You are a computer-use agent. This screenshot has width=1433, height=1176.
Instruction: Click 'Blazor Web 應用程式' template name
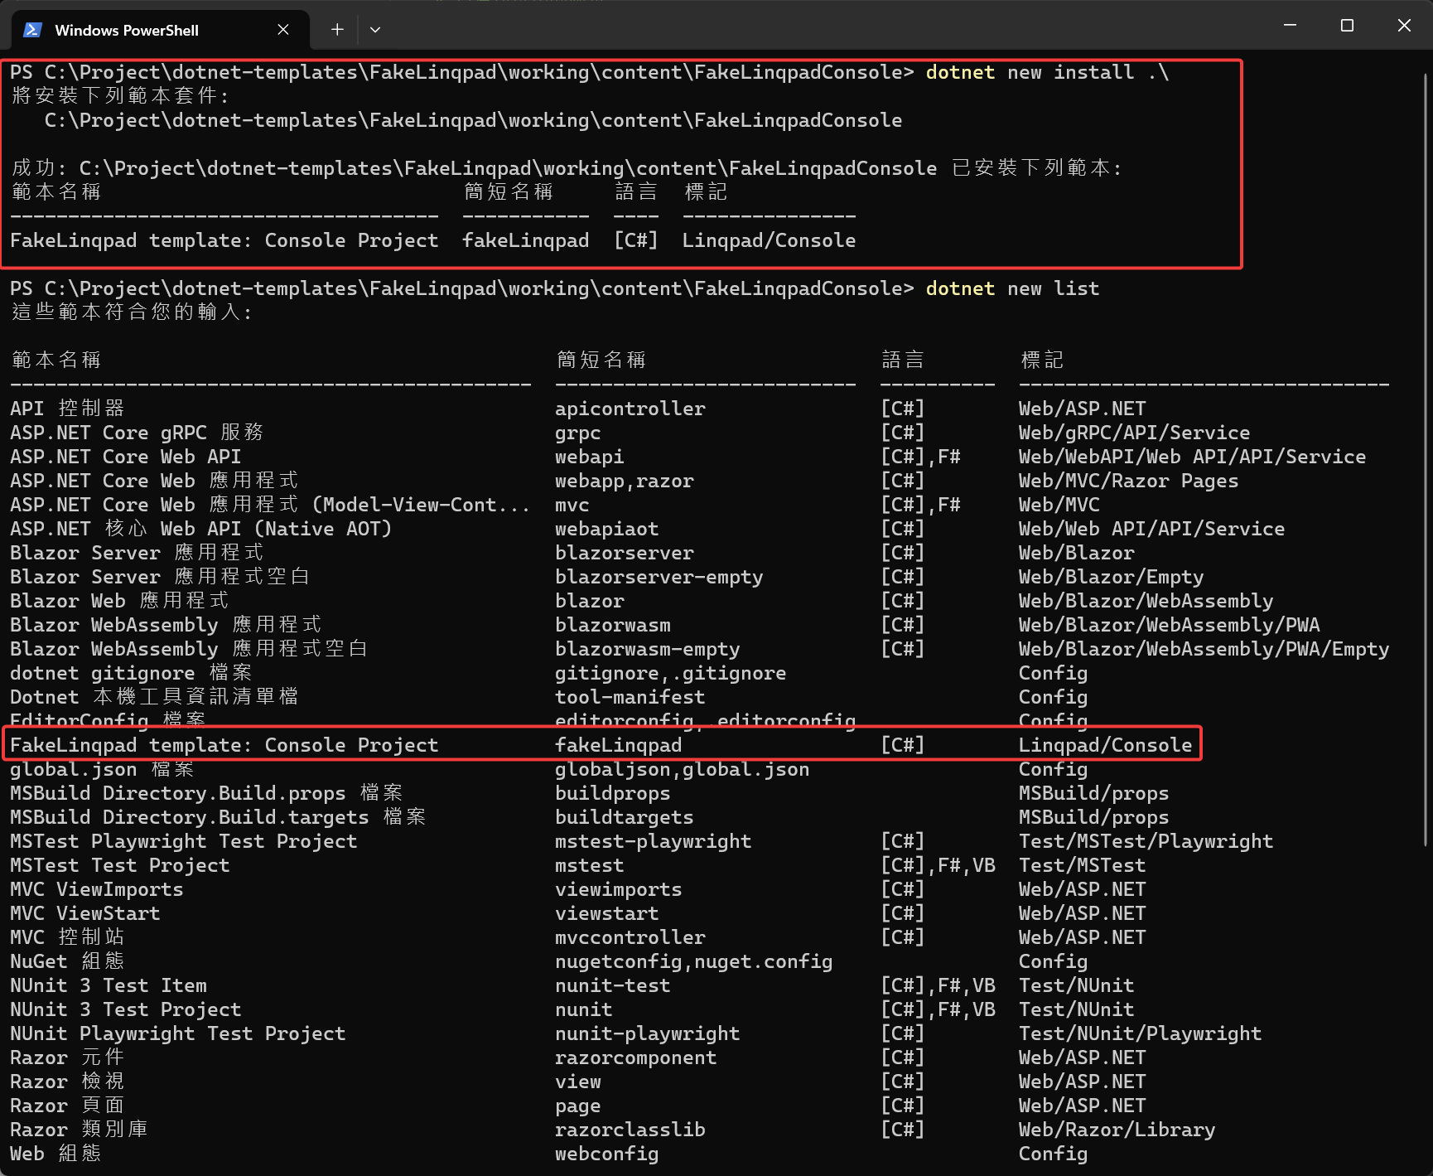click(119, 601)
